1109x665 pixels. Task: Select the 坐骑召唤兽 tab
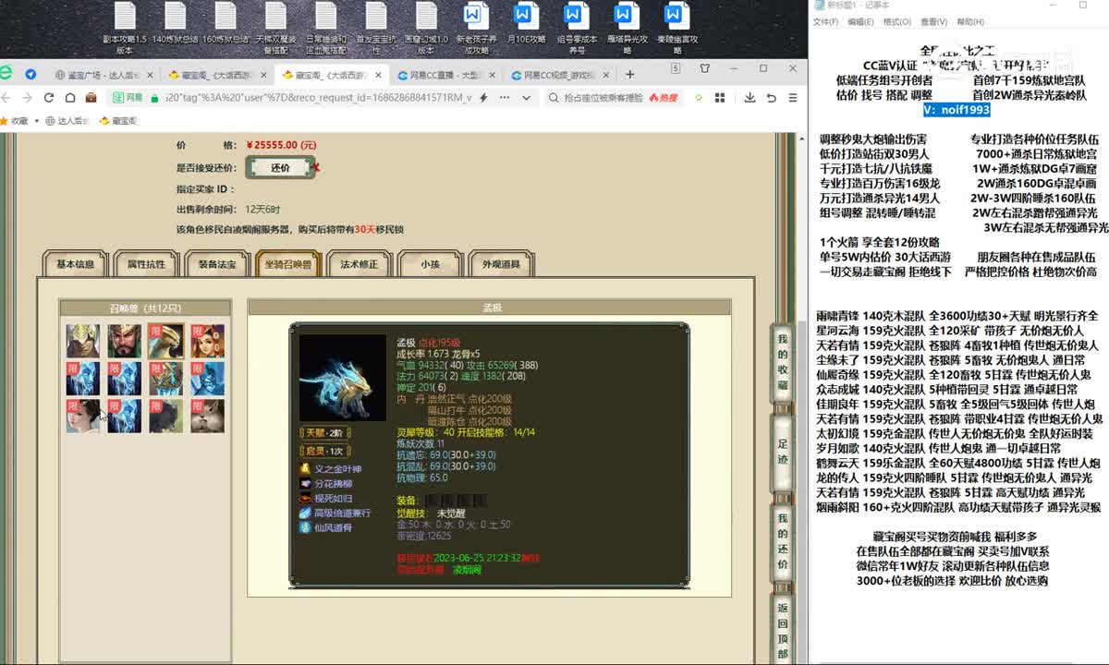click(x=287, y=264)
